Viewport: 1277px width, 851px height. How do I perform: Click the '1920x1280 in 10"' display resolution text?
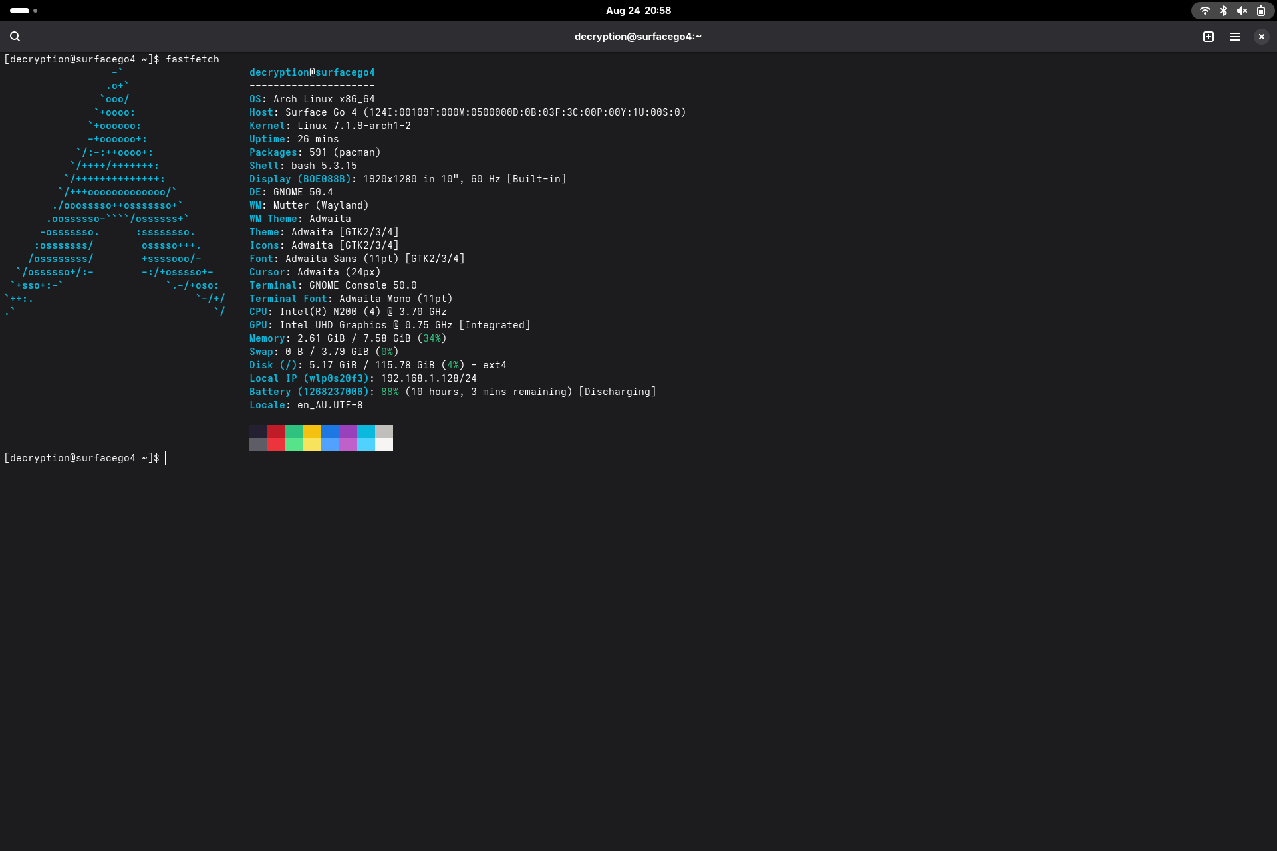411,179
